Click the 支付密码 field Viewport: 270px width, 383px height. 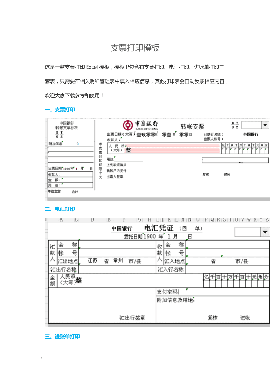click(x=213, y=292)
